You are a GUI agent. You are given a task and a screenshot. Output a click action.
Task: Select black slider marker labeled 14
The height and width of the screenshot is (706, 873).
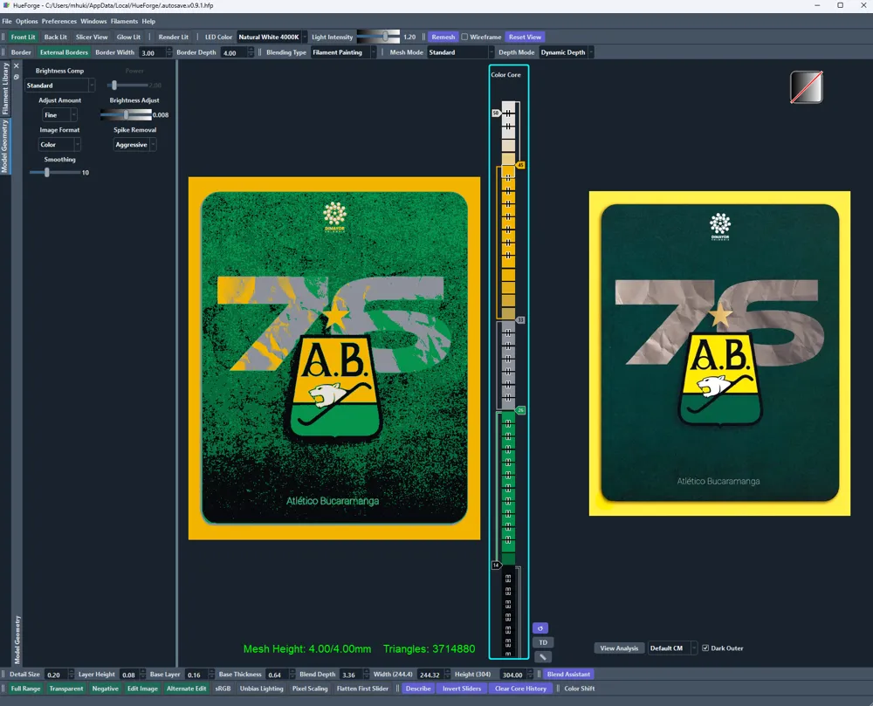[496, 565]
